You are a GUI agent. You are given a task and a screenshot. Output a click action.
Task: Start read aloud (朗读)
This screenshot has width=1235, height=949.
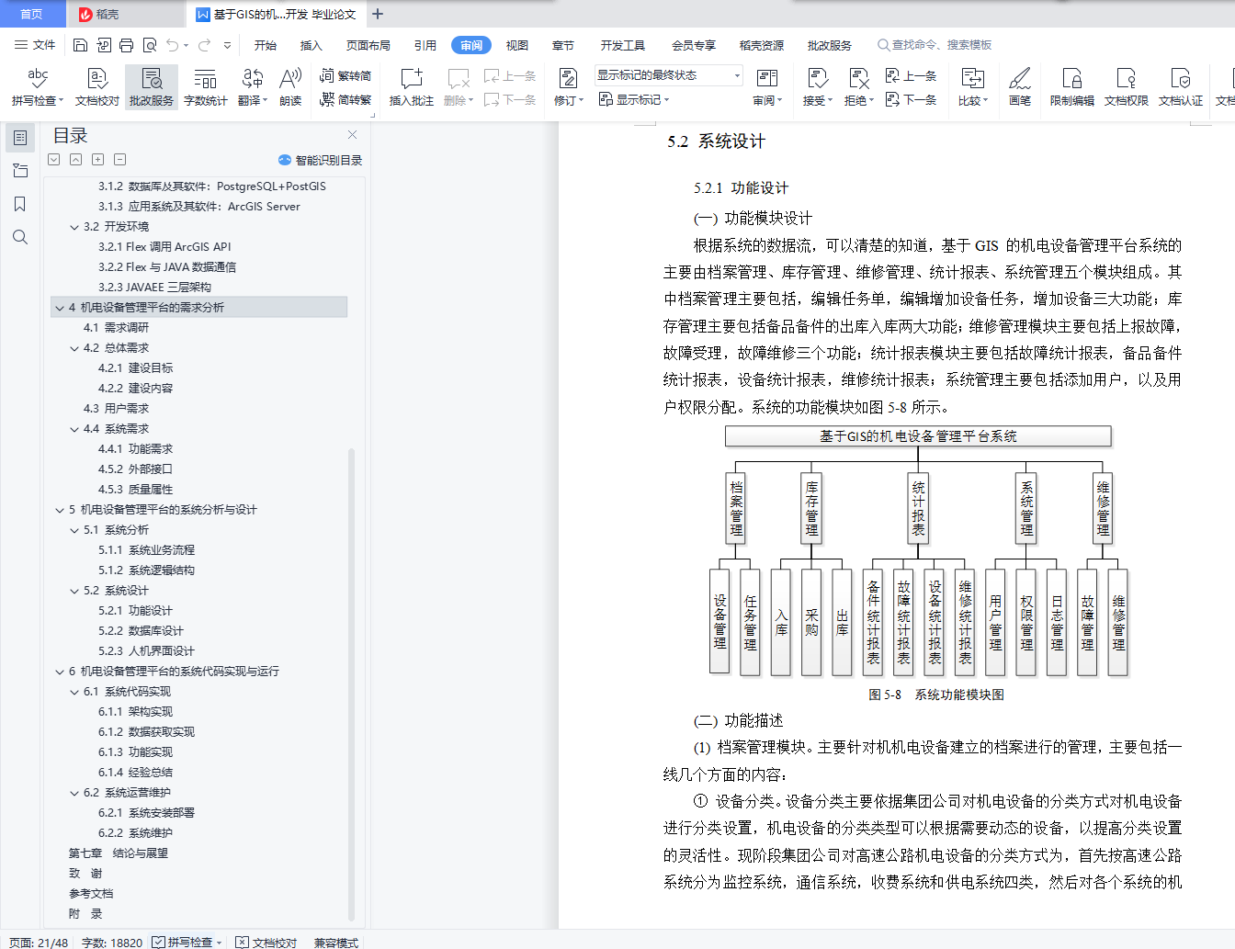point(290,87)
